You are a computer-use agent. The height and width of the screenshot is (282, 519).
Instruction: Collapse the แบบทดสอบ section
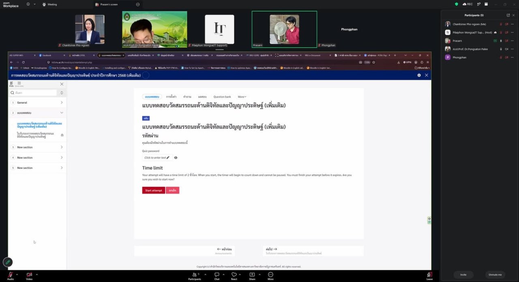pos(62,113)
